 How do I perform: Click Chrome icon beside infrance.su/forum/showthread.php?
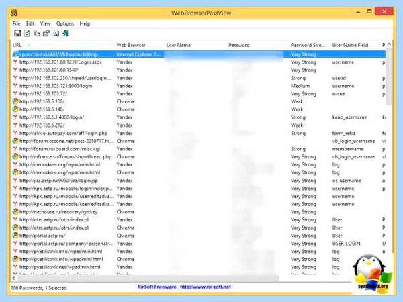click(15, 156)
